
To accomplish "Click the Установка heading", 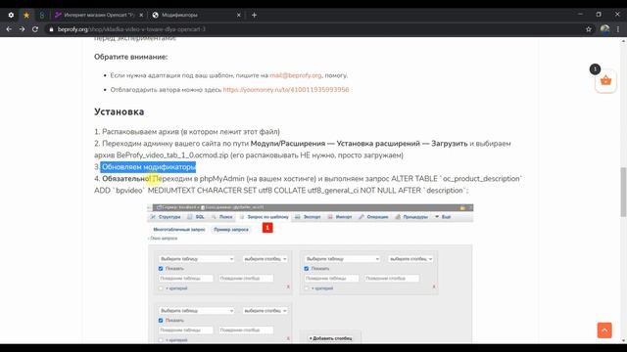I will [120, 111].
